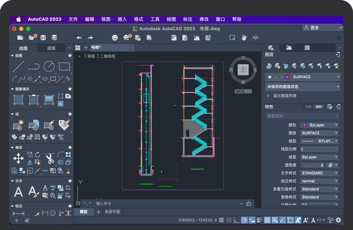Click the 登录 sign-in button
Viewport: 353px width, 230px height.
pyautogui.click(x=314, y=28)
